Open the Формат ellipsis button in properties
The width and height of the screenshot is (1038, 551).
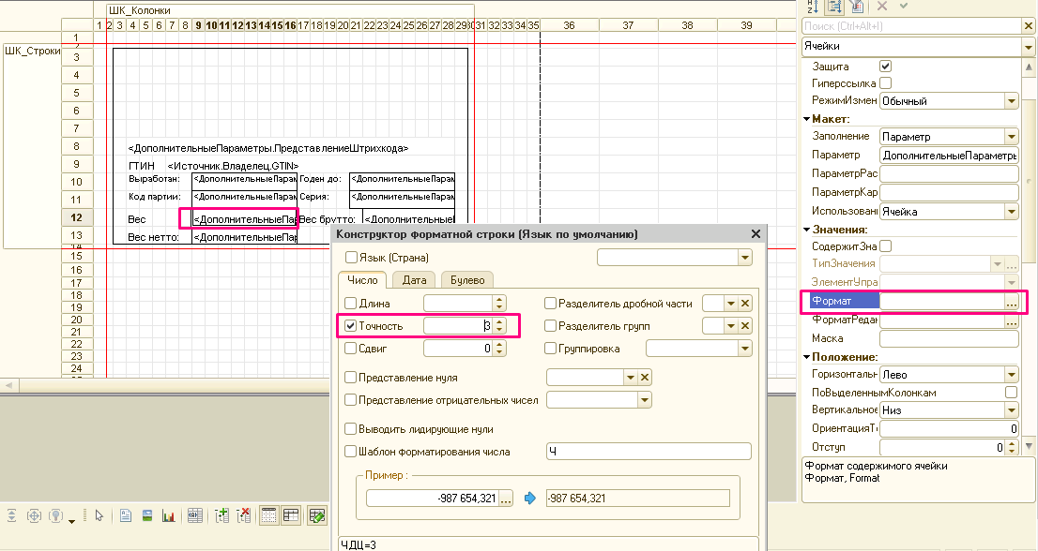pyautogui.click(x=1012, y=302)
